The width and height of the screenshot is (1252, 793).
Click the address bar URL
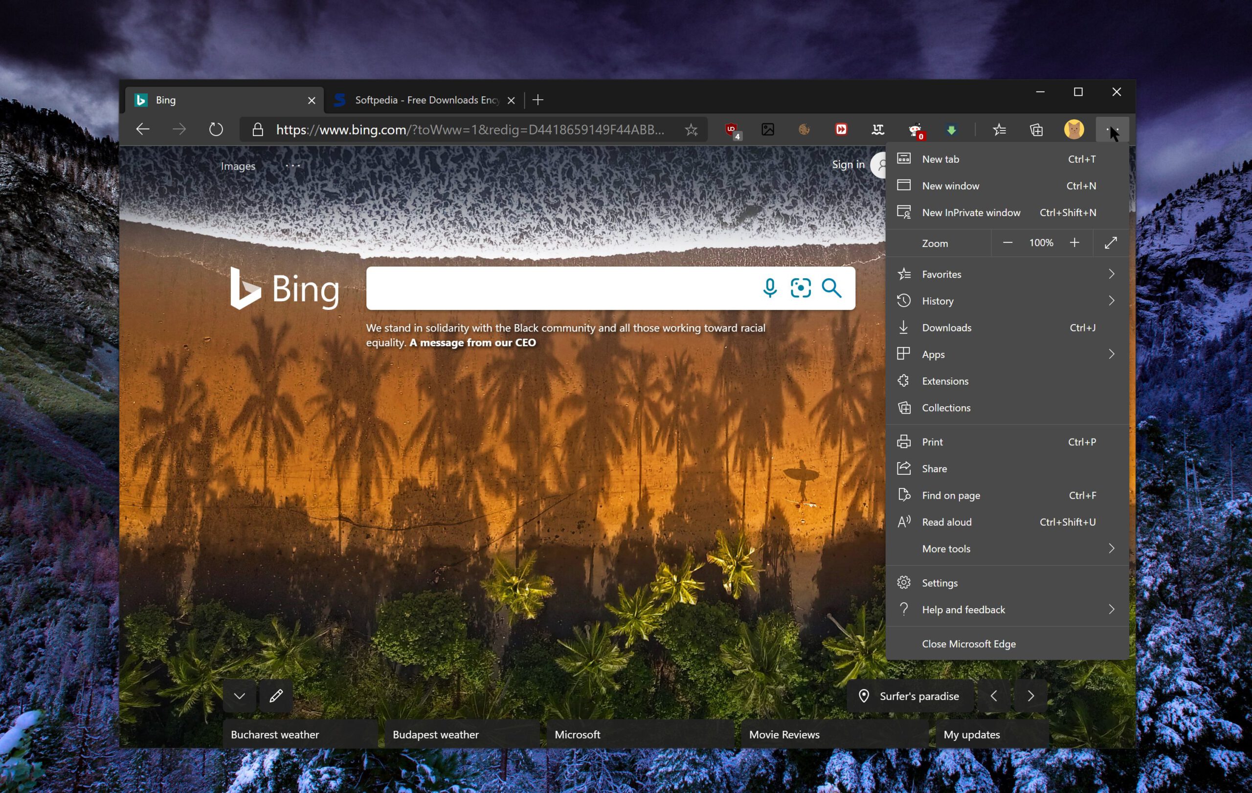pyautogui.click(x=470, y=130)
